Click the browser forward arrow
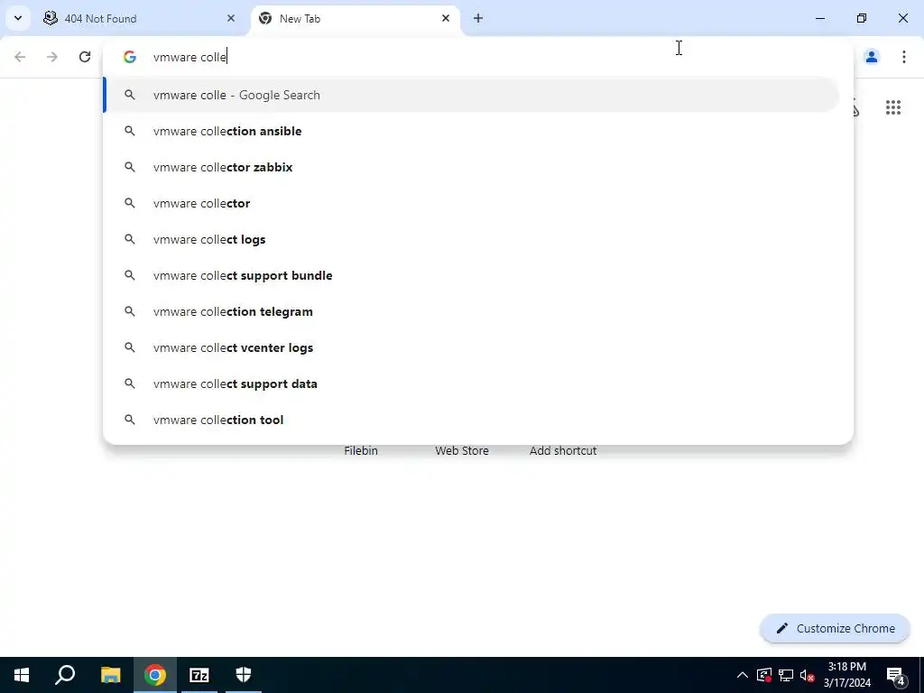Viewport: 924px width, 693px height. tap(52, 57)
